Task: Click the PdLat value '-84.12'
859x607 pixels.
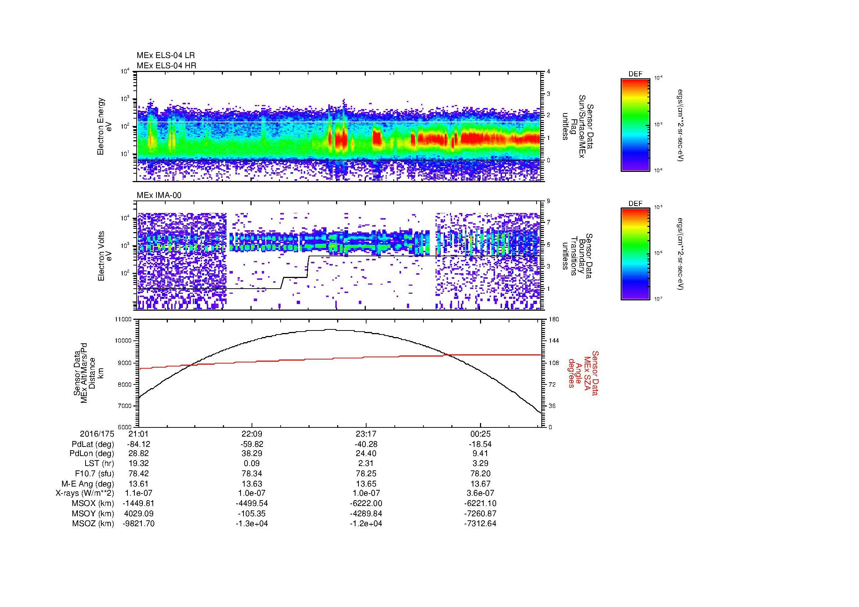Action: coord(139,444)
